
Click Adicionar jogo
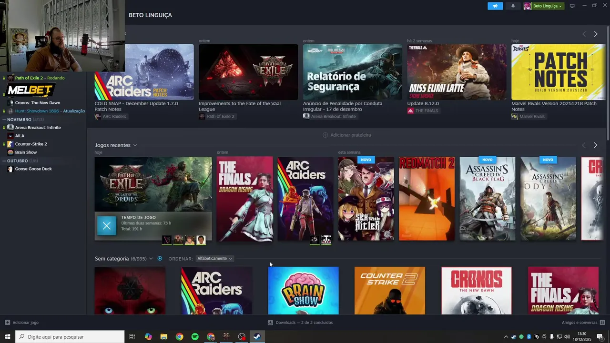click(22, 323)
